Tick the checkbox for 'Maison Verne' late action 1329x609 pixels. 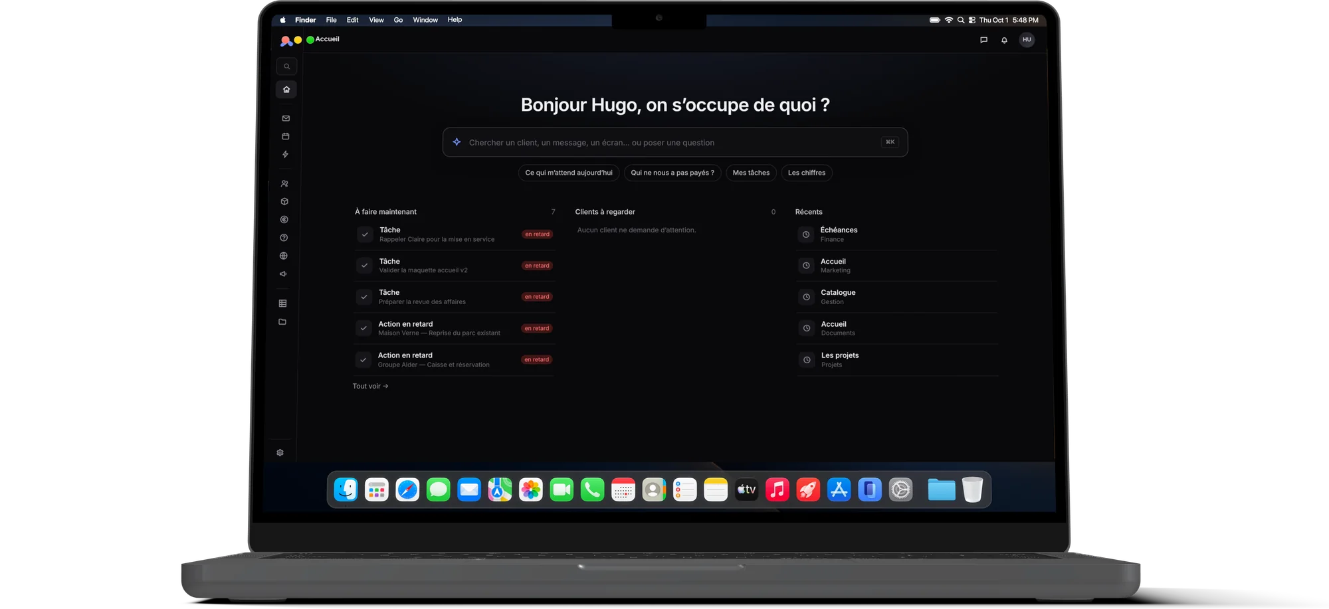[363, 328]
